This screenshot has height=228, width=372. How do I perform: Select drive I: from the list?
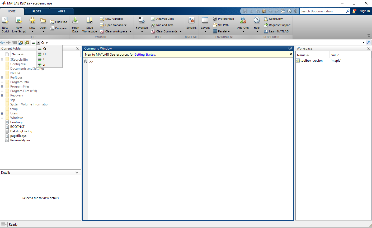(x=49, y=59)
